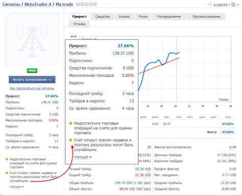242x195 pixels.
Task: Click the green FREE badge
Action: click(32, 71)
